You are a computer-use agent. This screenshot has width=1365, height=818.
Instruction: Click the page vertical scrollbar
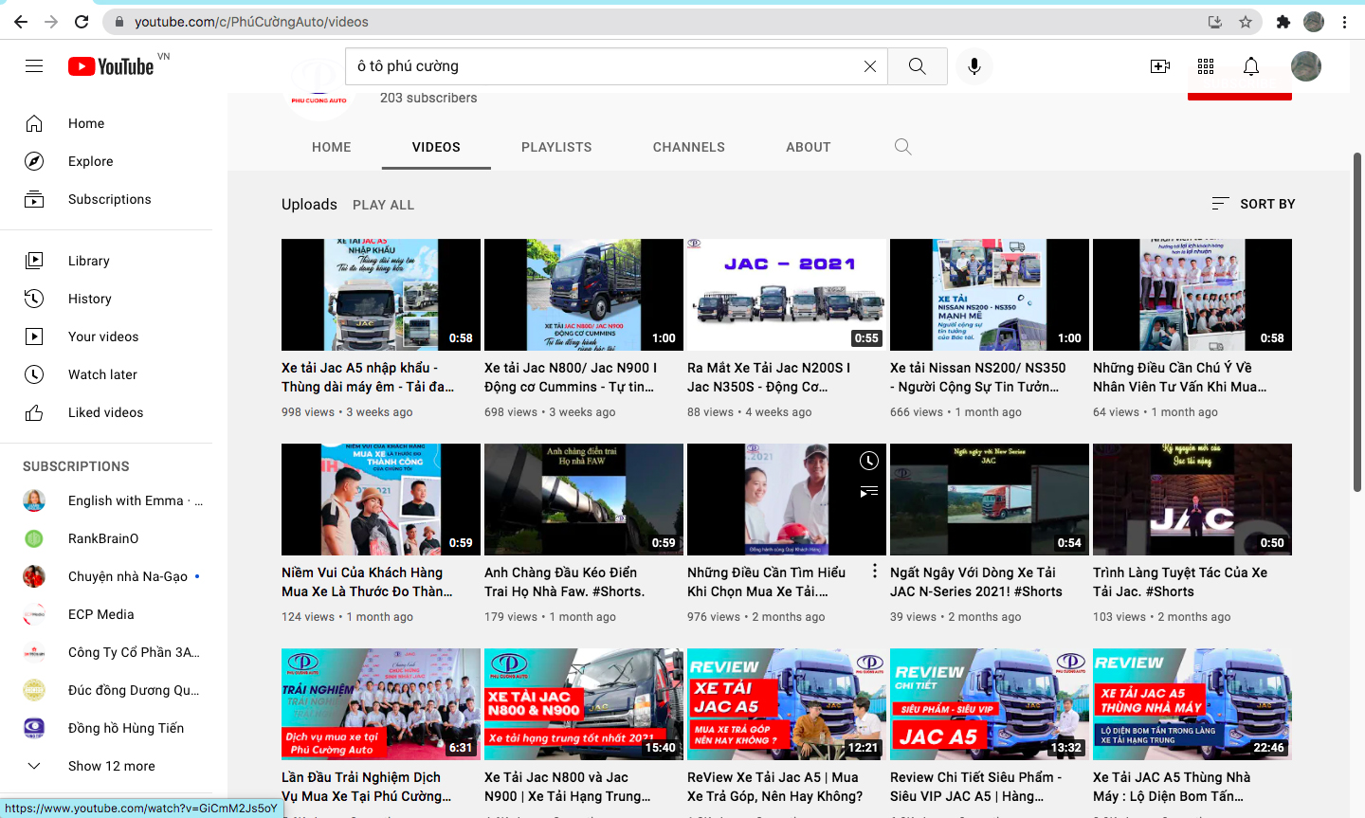[1357, 322]
